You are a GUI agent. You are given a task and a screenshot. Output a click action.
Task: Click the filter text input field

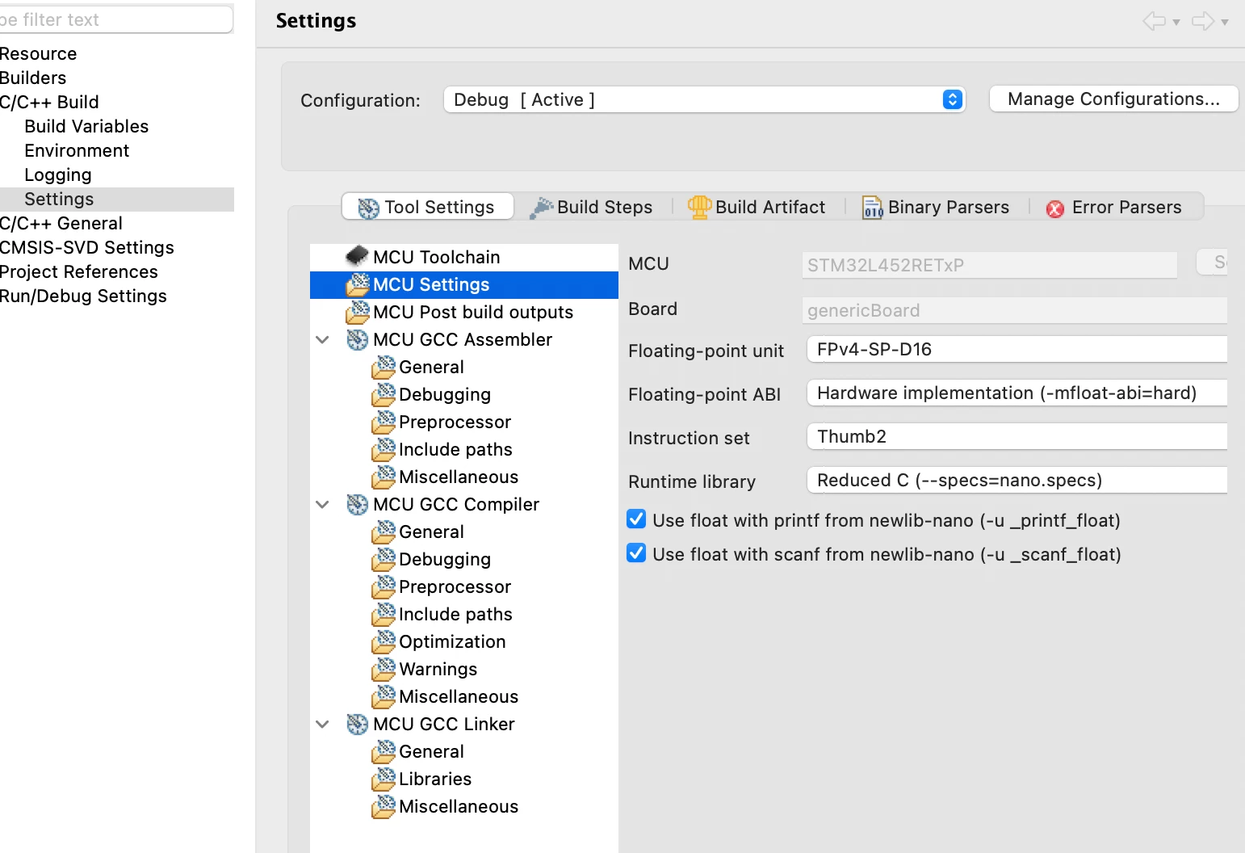[115, 19]
